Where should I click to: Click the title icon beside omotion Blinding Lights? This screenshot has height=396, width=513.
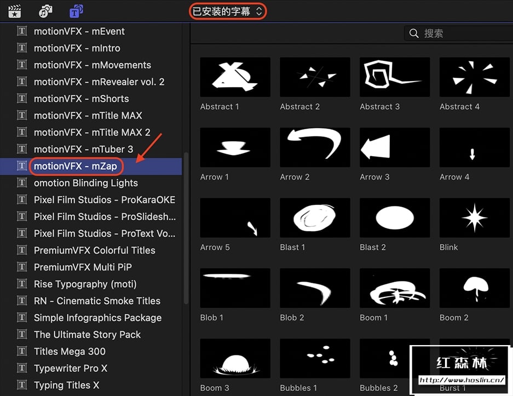pyautogui.click(x=22, y=182)
